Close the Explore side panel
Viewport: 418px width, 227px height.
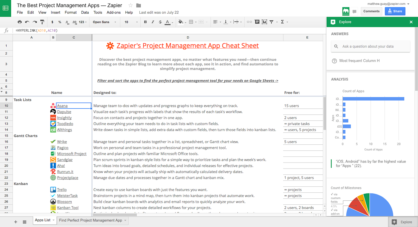(x=411, y=22)
